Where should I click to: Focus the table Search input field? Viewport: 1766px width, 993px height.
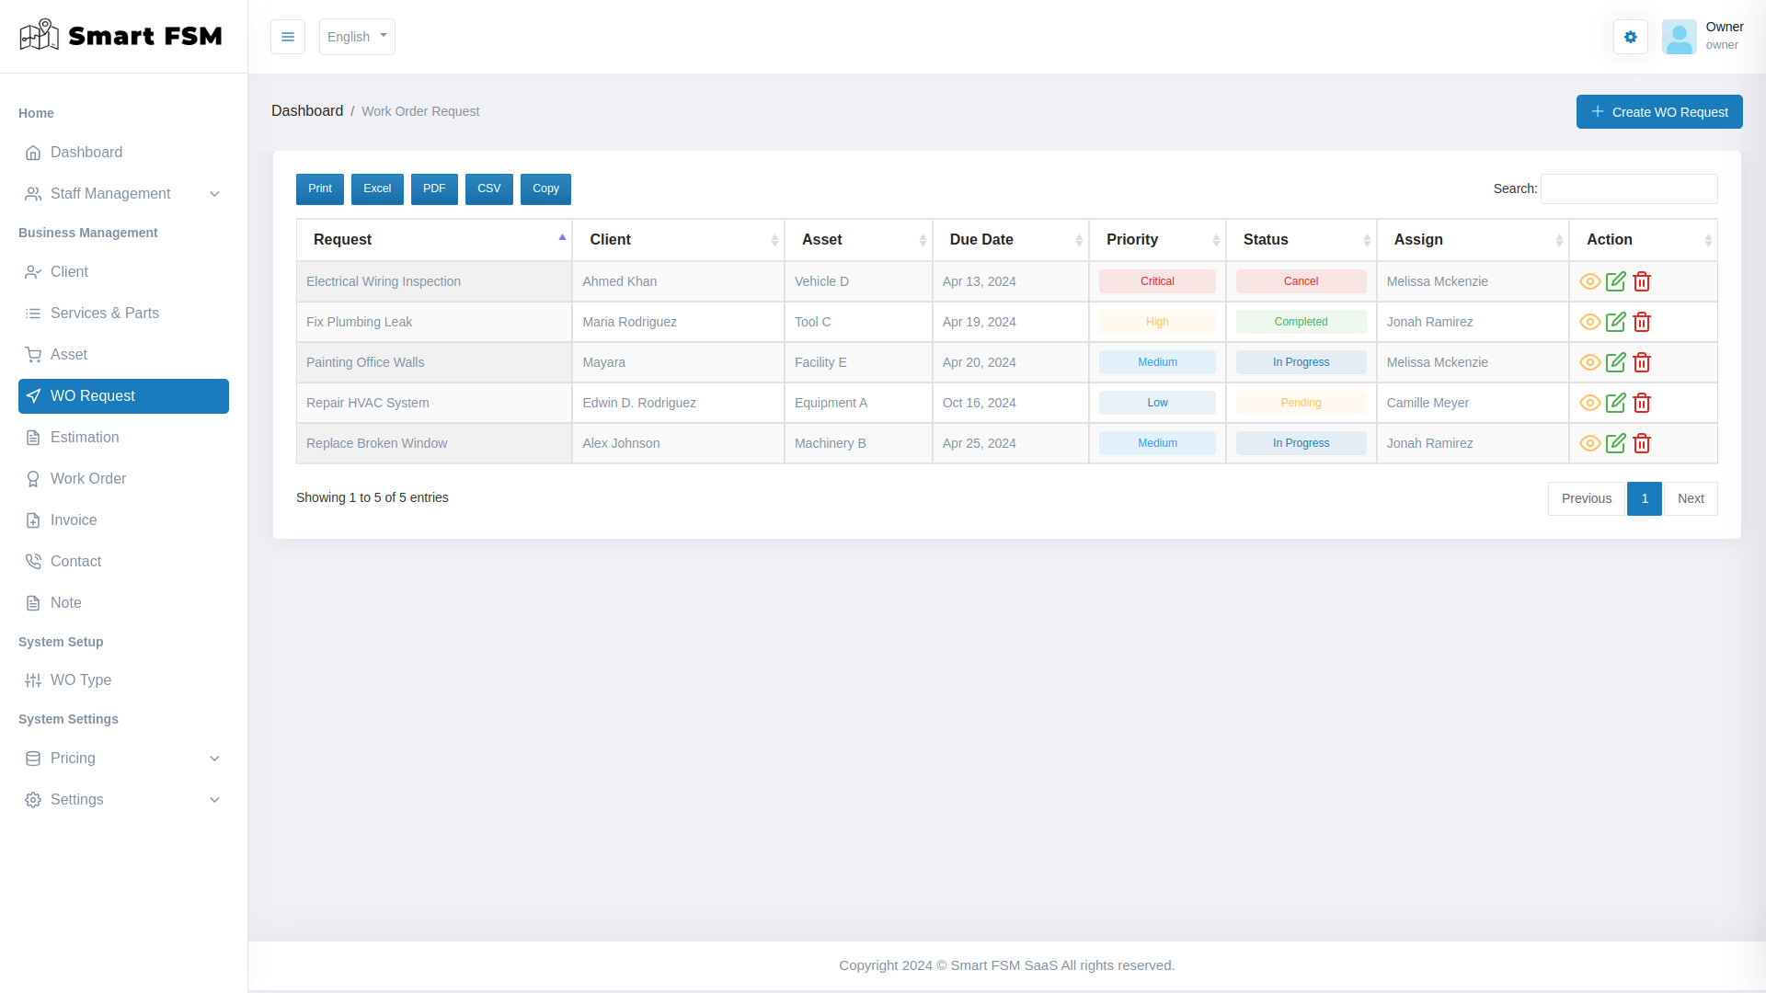[x=1628, y=189]
